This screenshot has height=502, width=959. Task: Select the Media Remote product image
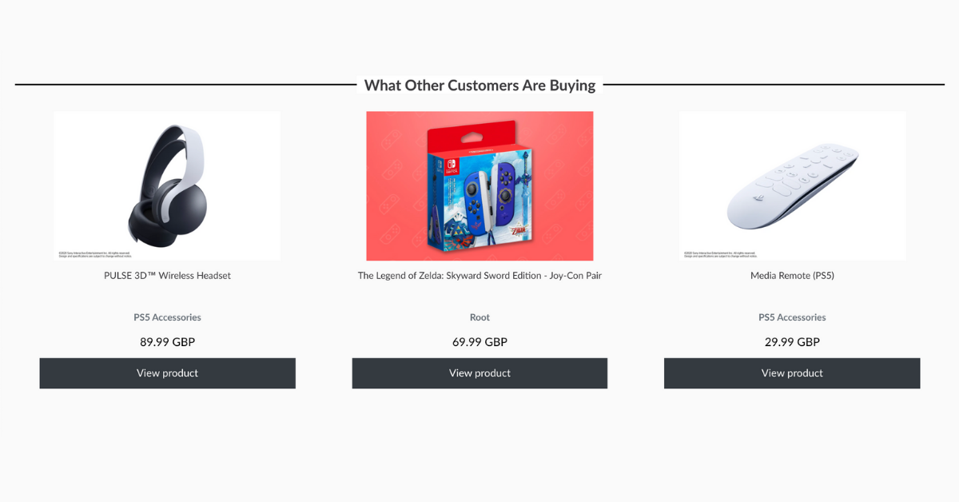(x=792, y=185)
